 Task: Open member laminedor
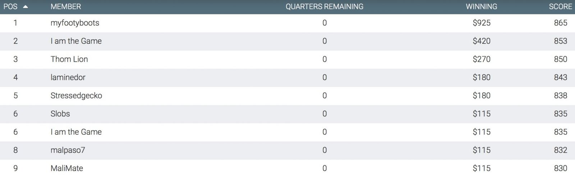[x=68, y=77]
